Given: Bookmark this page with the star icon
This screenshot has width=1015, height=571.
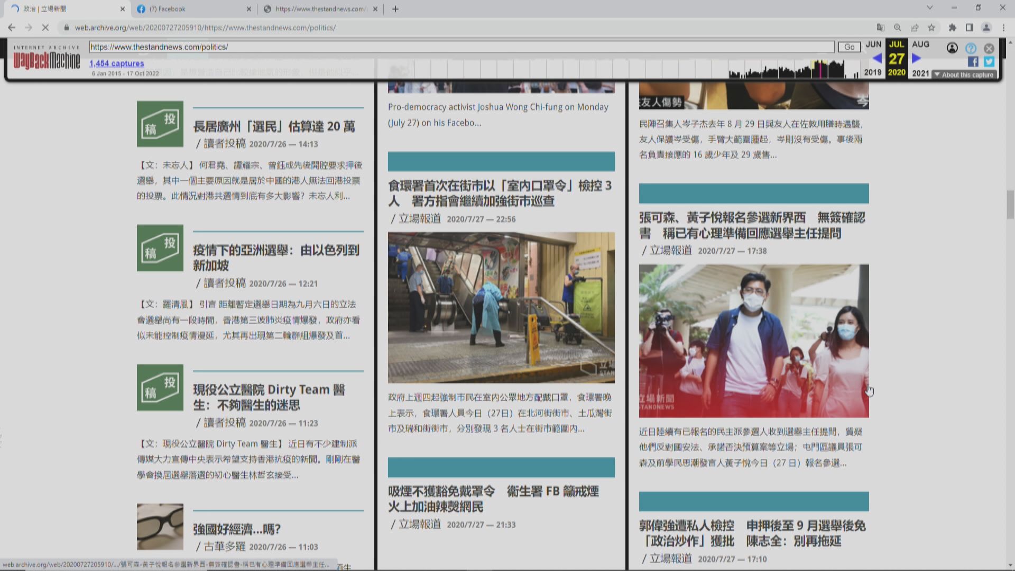Looking at the screenshot, I should click(931, 27).
